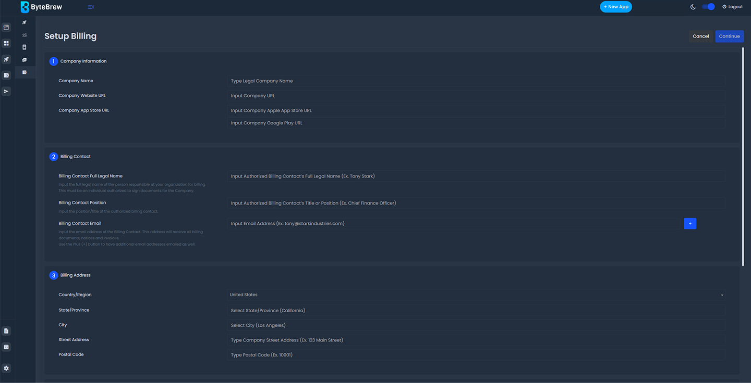Click the document page icon in sidebar
This screenshot has width=751, height=383.
coord(7,331)
